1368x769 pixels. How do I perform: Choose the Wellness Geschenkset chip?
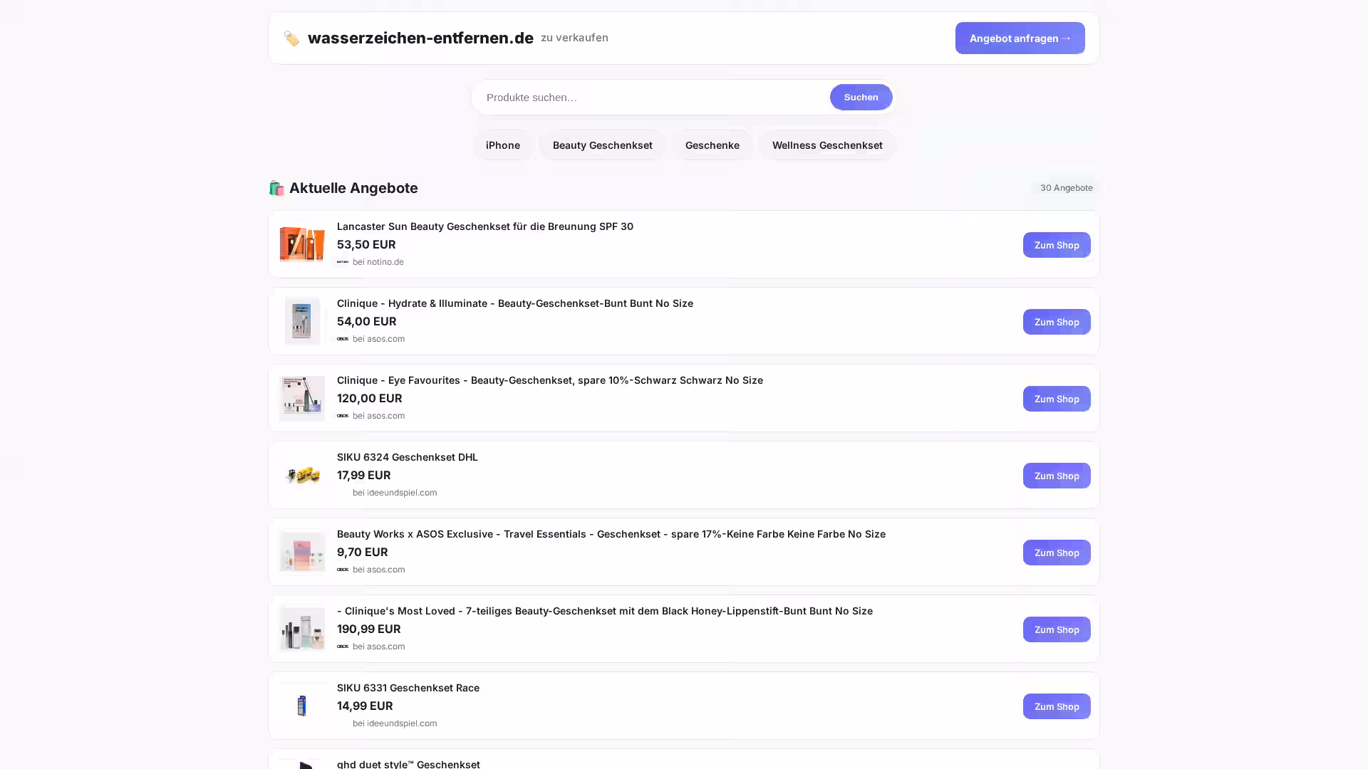coord(826,145)
